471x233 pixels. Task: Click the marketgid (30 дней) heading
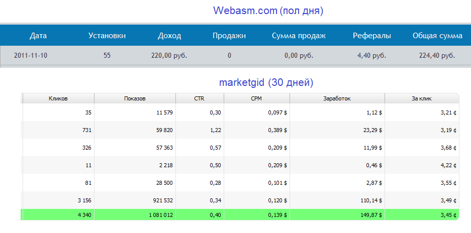(x=266, y=82)
